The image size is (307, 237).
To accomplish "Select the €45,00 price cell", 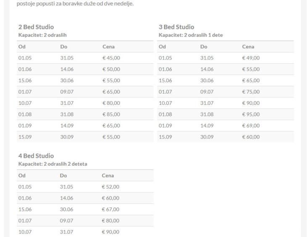I will pos(111,58).
